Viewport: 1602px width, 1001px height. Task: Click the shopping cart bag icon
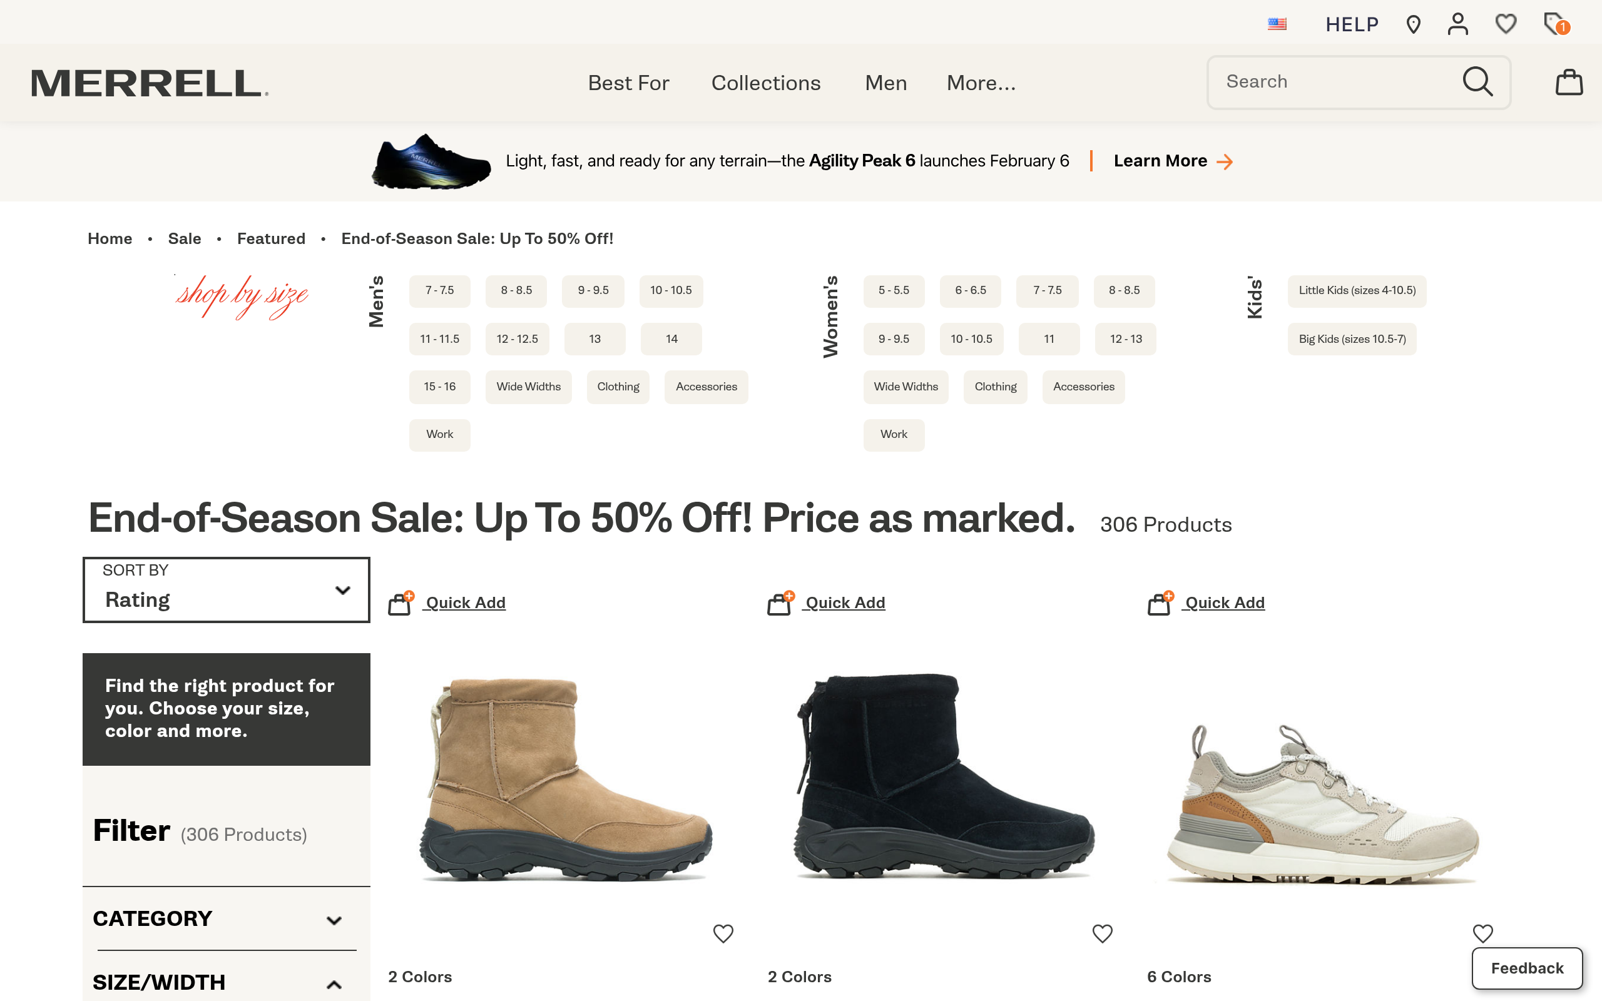(1568, 82)
